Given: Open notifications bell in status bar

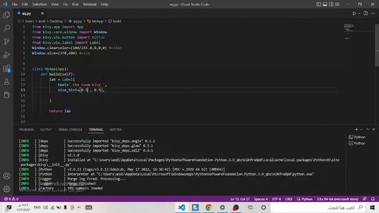Looking at the screenshot, I should click(x=372, y=199).
